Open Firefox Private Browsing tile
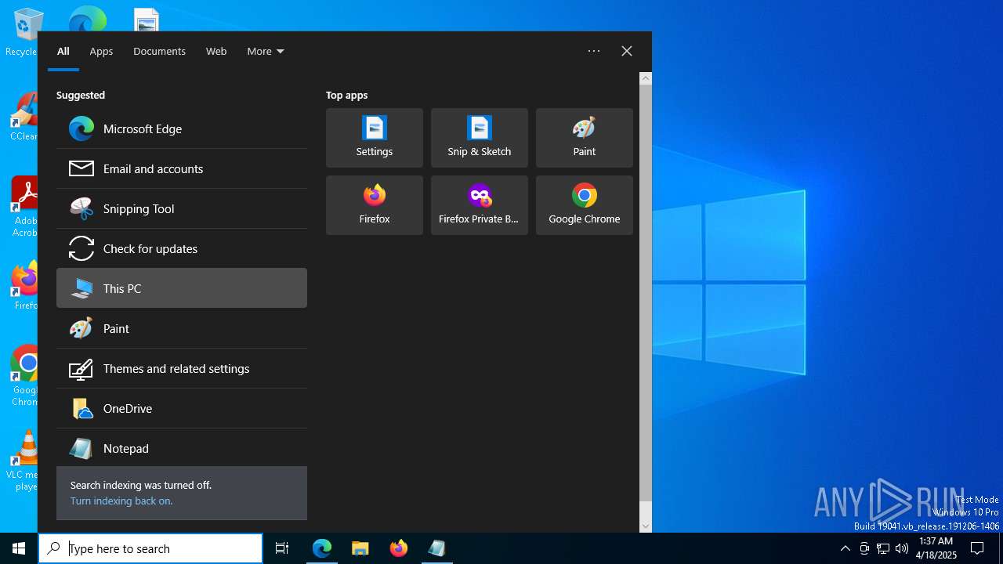The height and width of the screenshot is (564, 1003). point(480,205)
